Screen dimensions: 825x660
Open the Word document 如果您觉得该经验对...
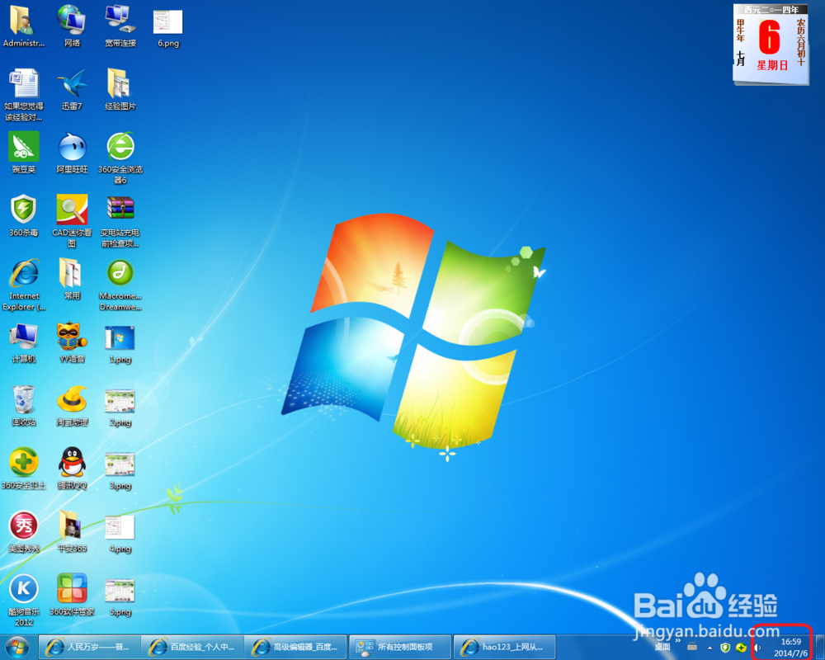(24, 95)
